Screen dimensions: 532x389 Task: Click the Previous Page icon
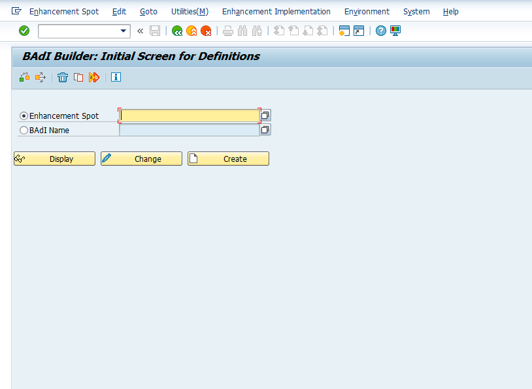coord(293,31)
